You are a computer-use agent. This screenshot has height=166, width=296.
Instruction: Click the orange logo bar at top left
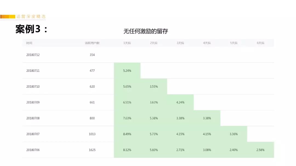click(8, 17)
